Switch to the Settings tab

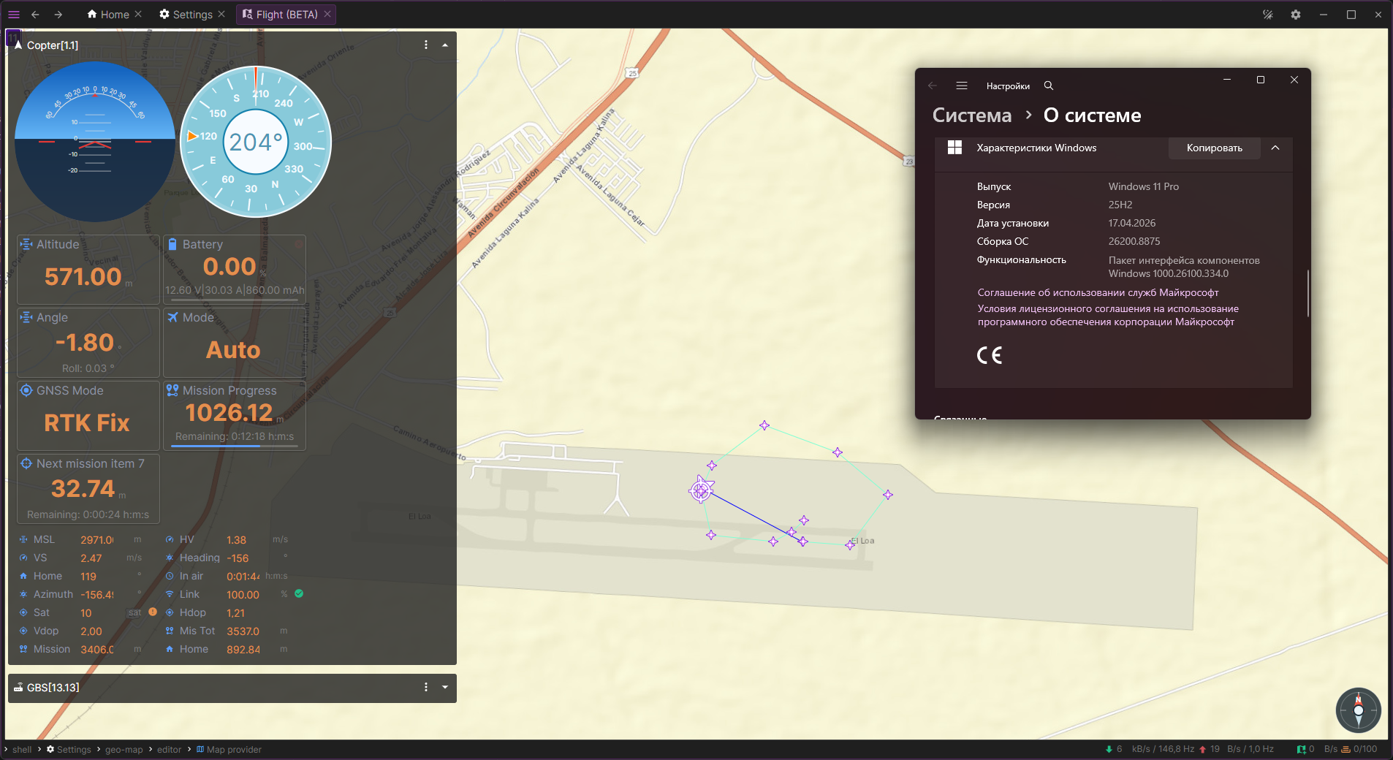(x=186, y=14)
